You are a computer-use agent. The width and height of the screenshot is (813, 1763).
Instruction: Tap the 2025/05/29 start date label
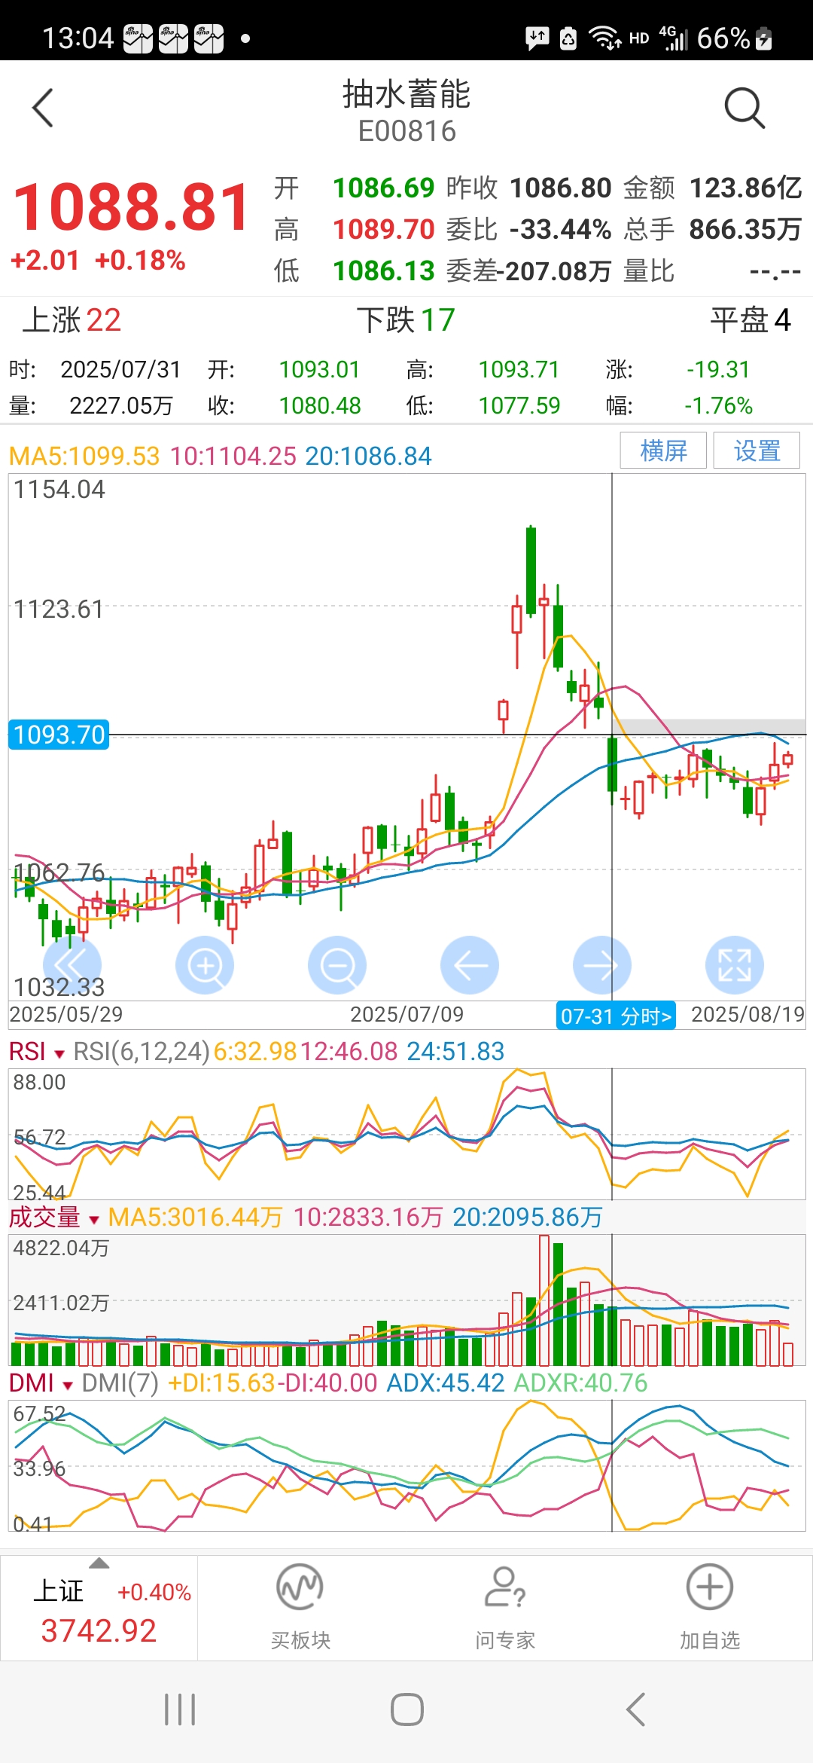tap(66, 1014)
